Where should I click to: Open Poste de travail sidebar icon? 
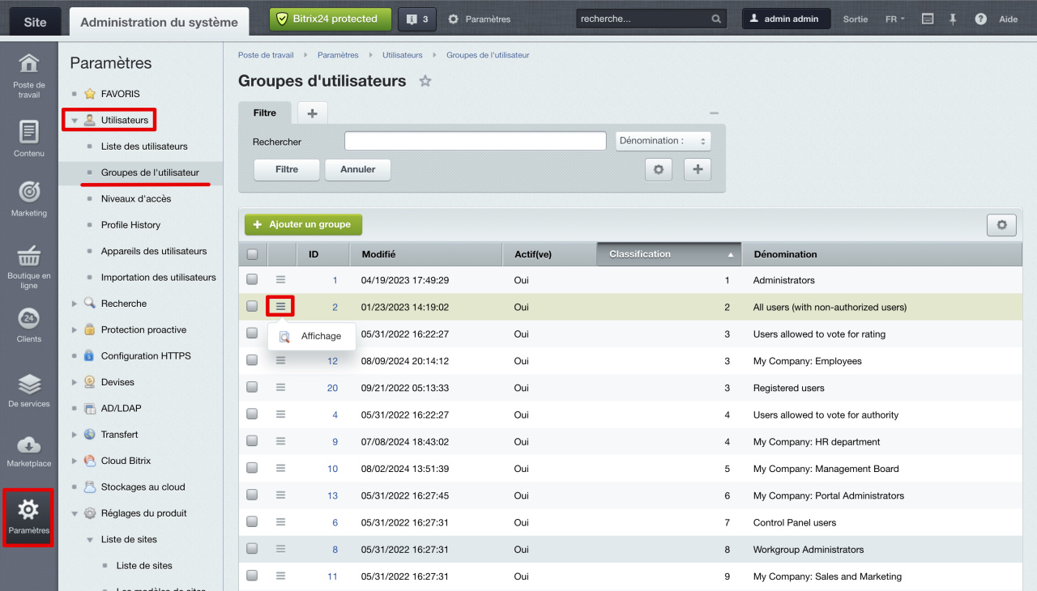point(29,75)
